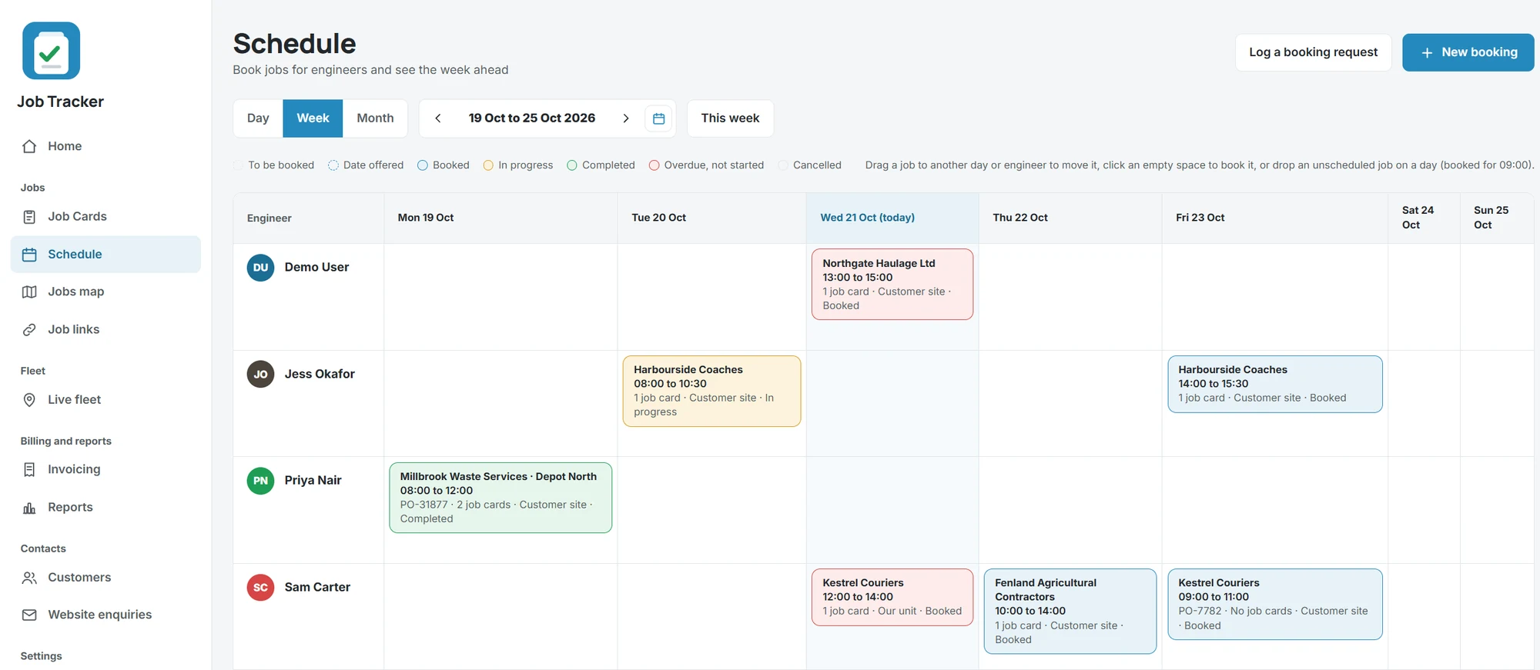Click the New booking button
Viewport: 1540px width, 670px height.
point(1468,52)
